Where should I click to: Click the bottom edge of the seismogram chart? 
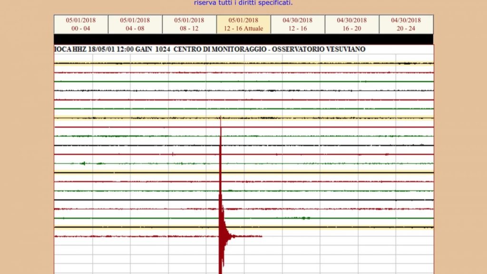point(243,274)
